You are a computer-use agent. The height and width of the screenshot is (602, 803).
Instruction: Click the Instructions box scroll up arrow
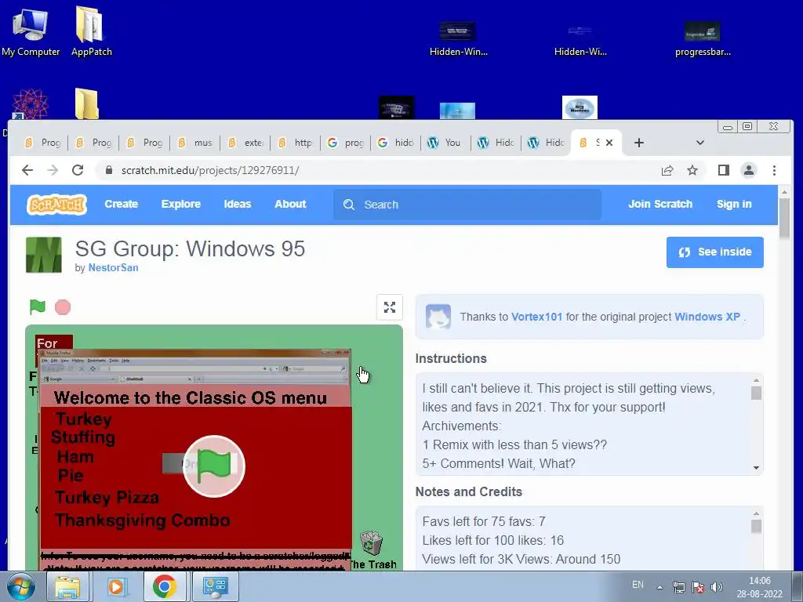click(x=757, y=380)
